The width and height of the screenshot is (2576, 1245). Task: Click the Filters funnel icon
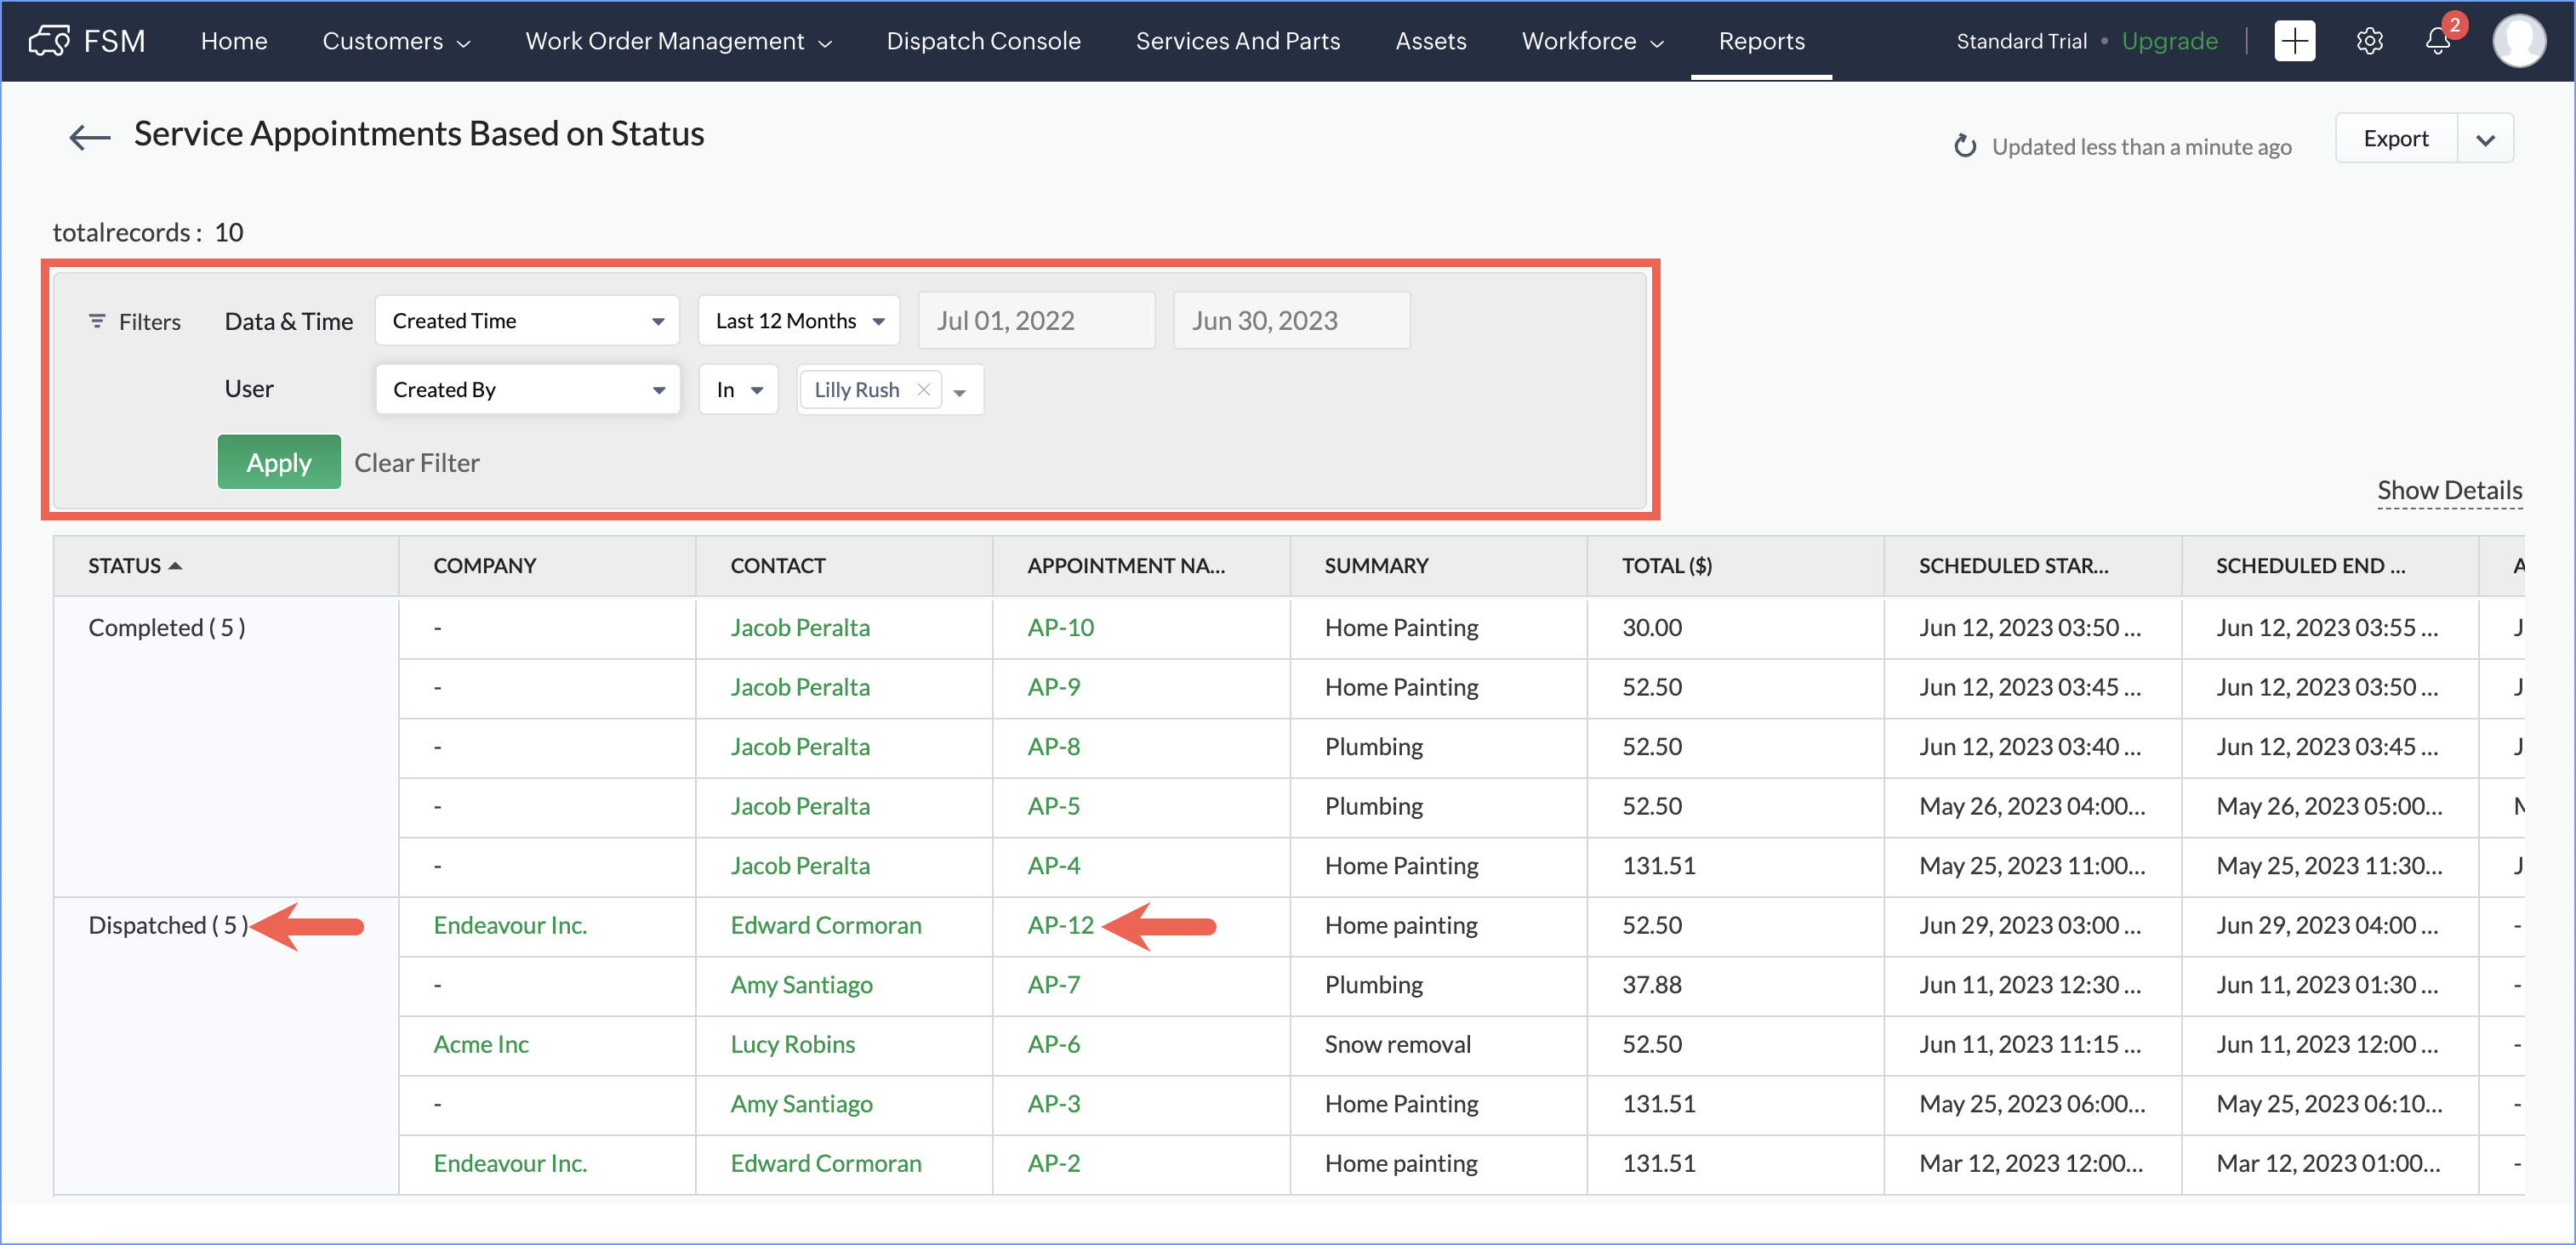click(97, 321)
